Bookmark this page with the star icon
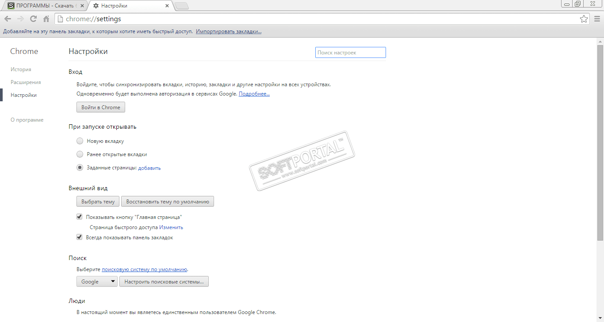The image size is (604, 322). click(584, 19)
